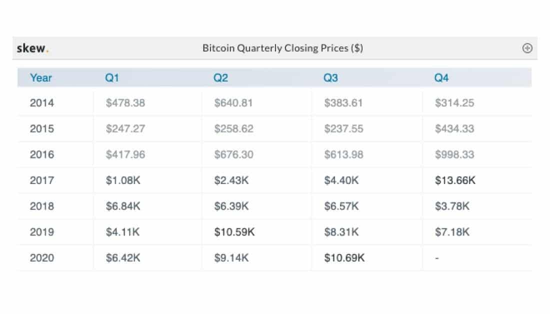Select the $6.84K value for 2018 Q1

click(x=123, y=206)
